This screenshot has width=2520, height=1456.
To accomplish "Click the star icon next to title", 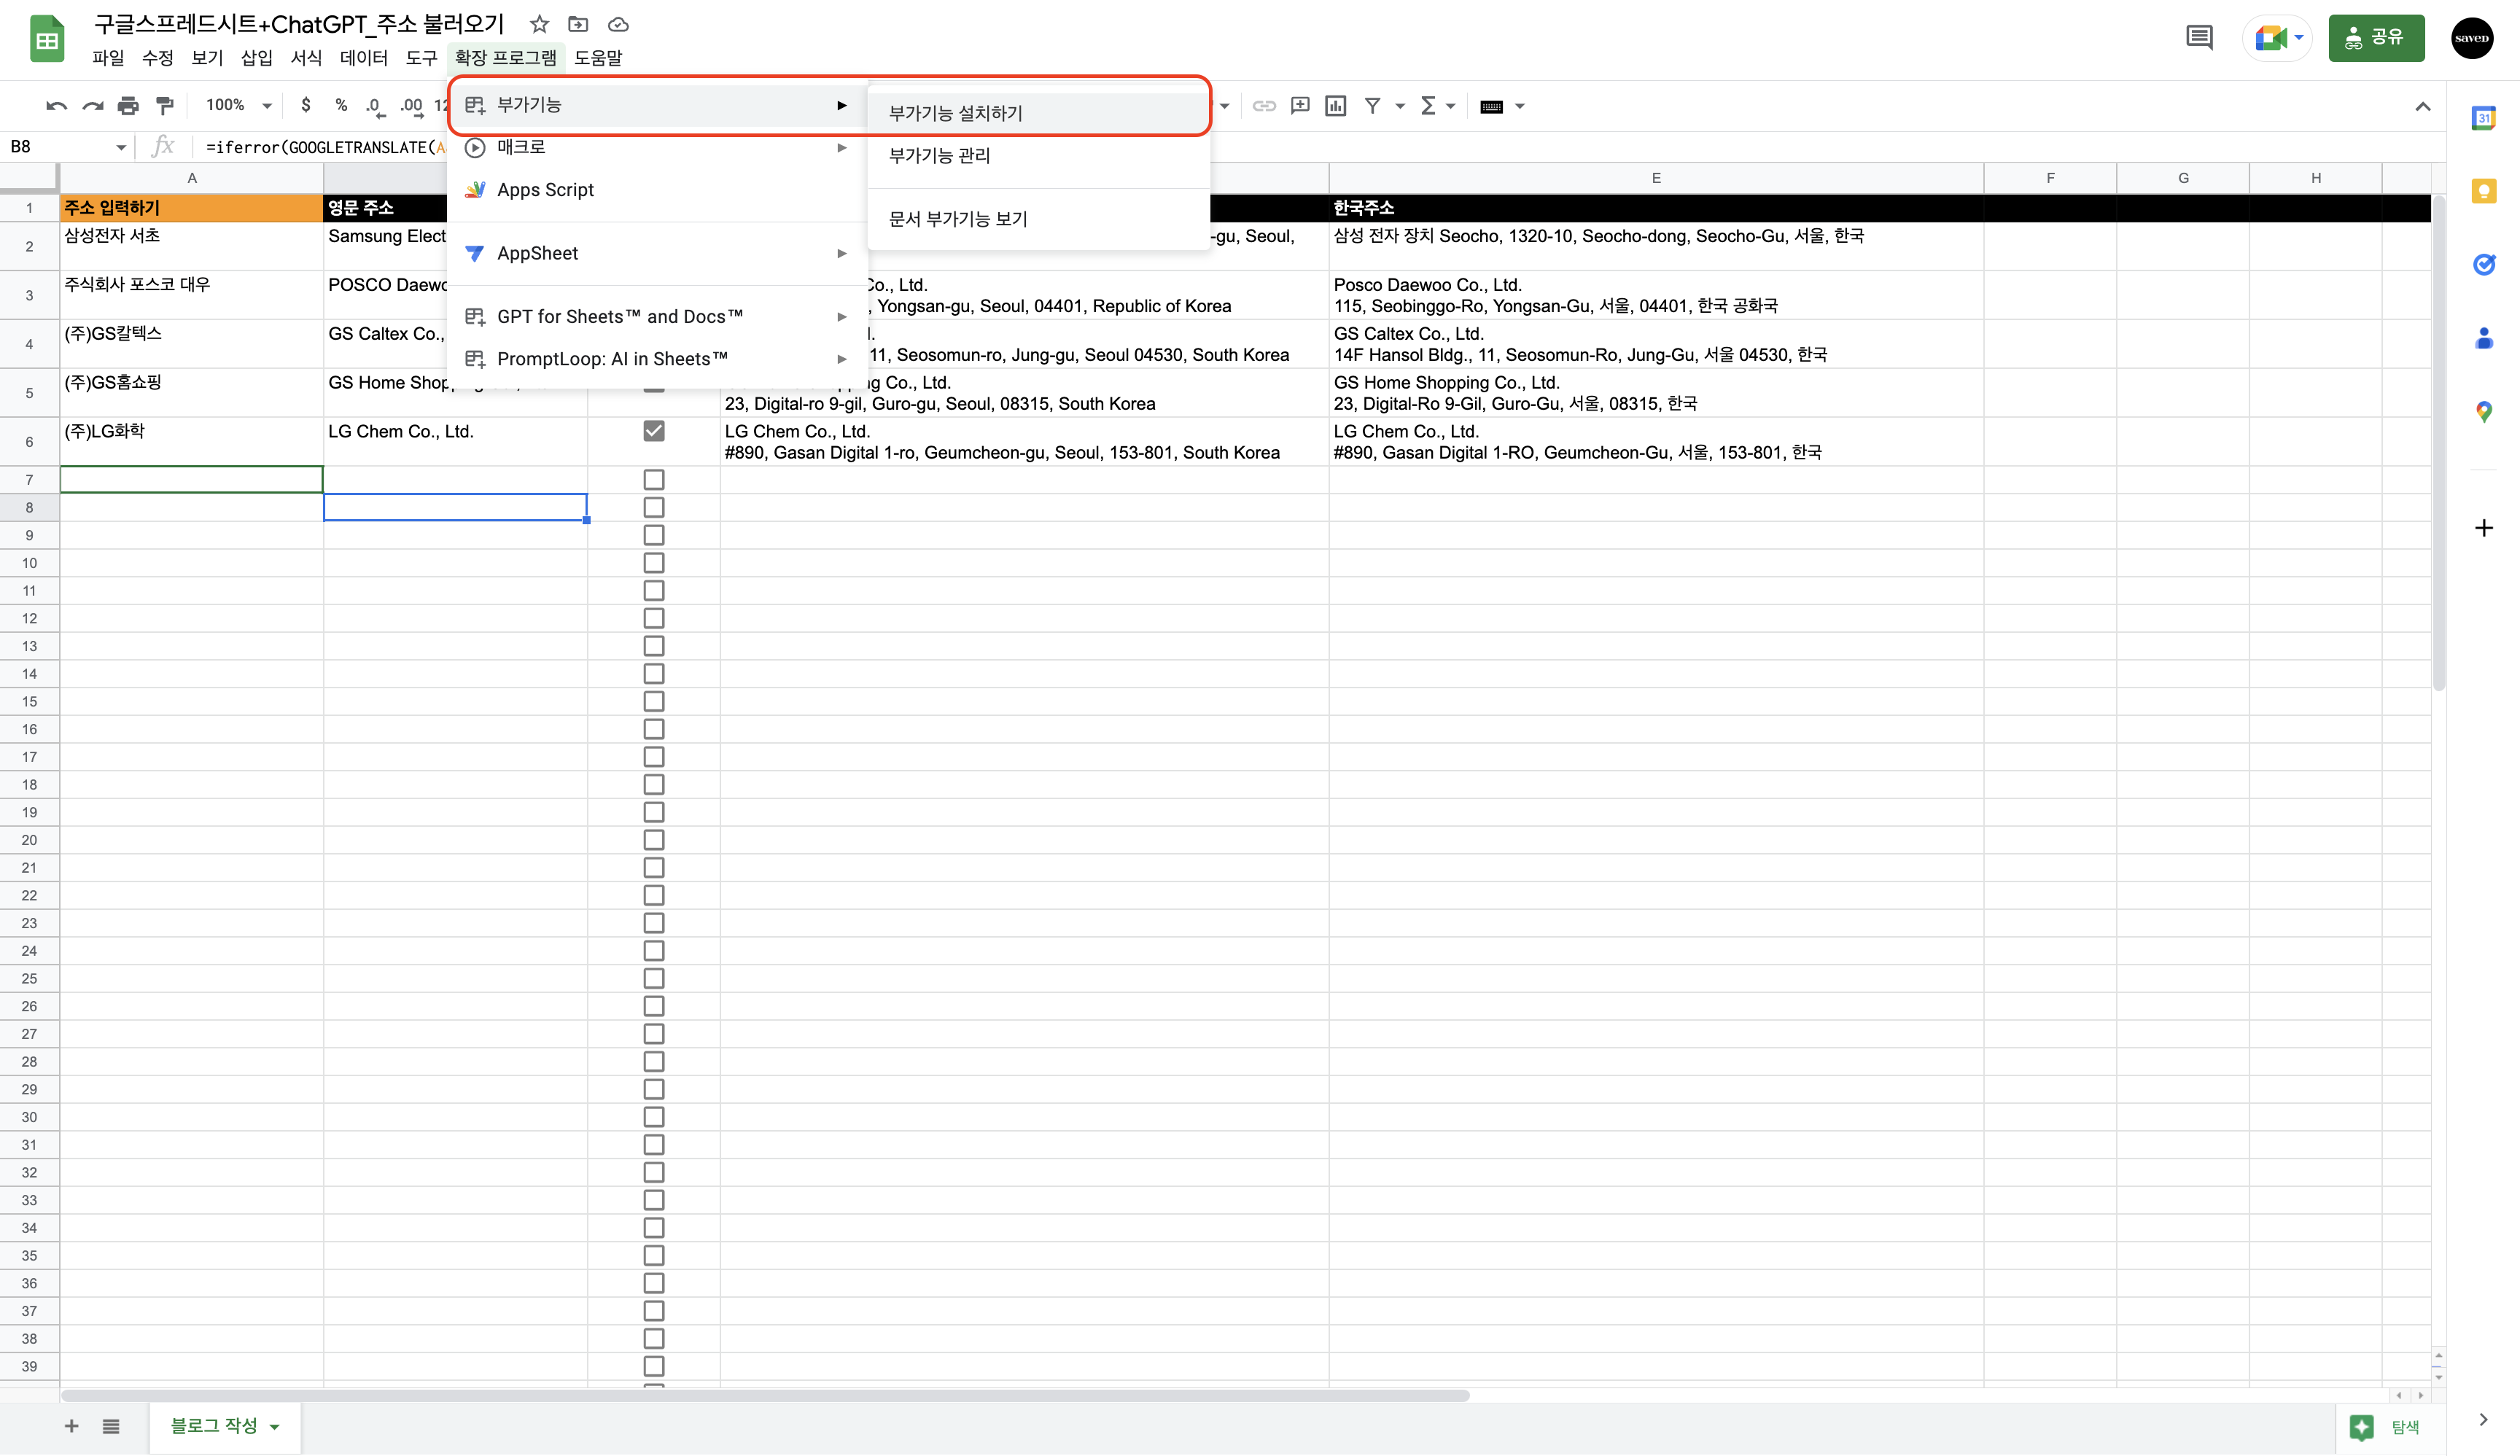I will tap(540, 24).
